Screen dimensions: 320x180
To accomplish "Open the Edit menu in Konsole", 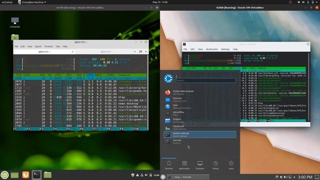I will click(192, 49).
